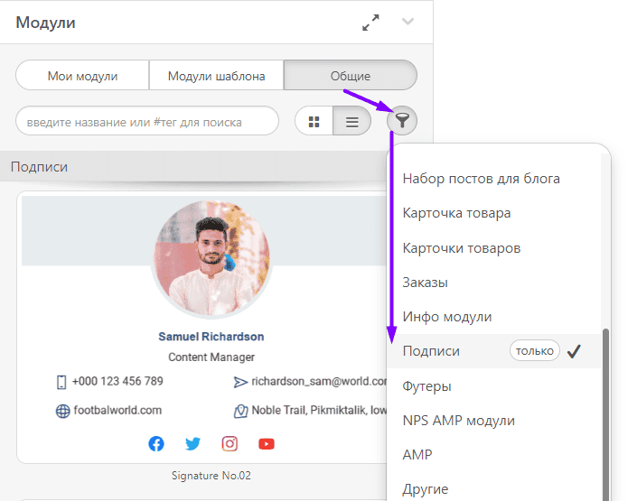This screenshot has width=637, height=501.
Task: Uncheck the Подписи filter checkmark
Action: click(573, 351)
